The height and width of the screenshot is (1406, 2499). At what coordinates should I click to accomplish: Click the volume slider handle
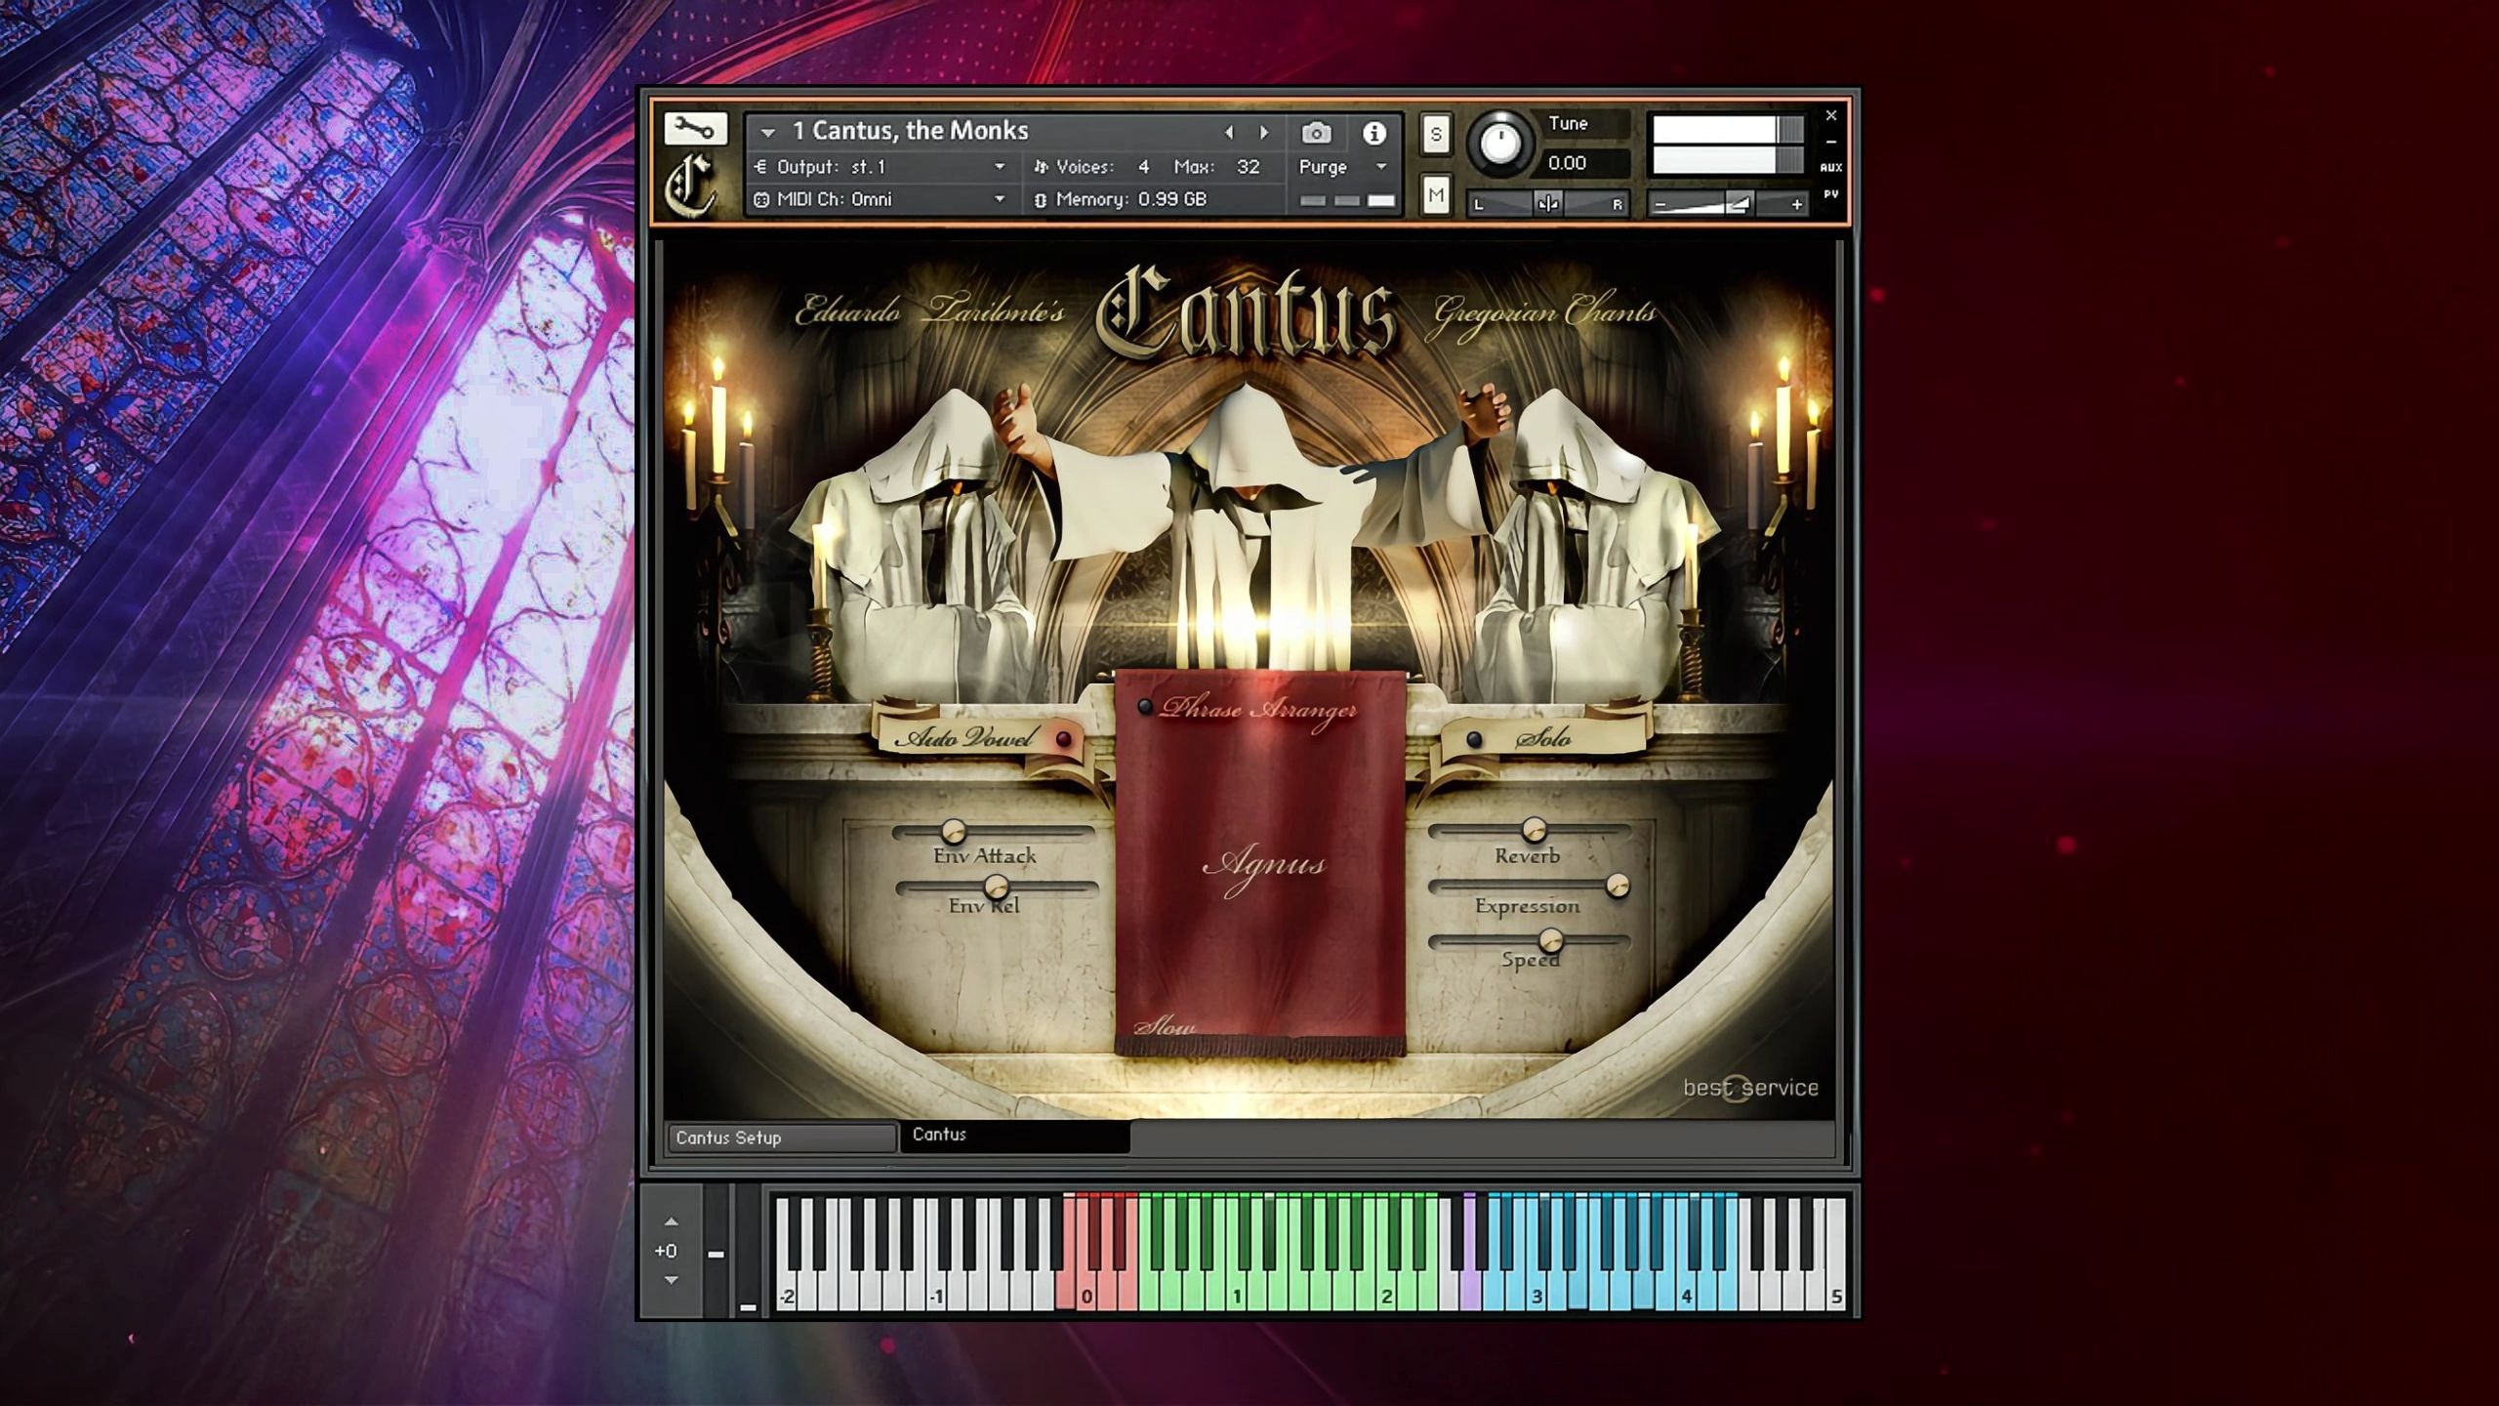pyautogui.click(x=1739, y=204)
